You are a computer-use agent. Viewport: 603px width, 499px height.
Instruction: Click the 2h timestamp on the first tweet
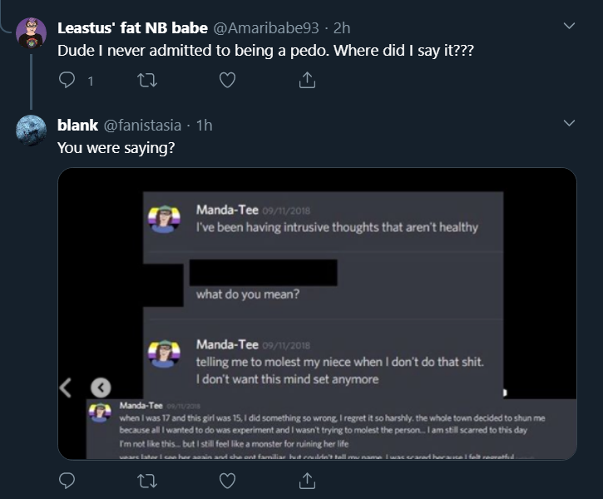(341, 27)
